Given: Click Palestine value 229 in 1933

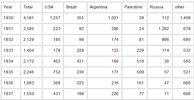Looking at the screenshot, I should point(134,50).
